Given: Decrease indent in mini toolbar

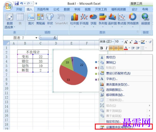Looking at the screenshot, I should (x=133, y=48).
